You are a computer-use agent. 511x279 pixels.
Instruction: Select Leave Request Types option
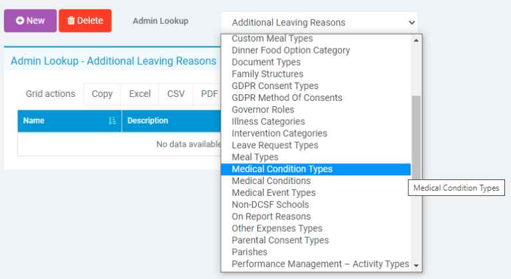pos(275,145)
